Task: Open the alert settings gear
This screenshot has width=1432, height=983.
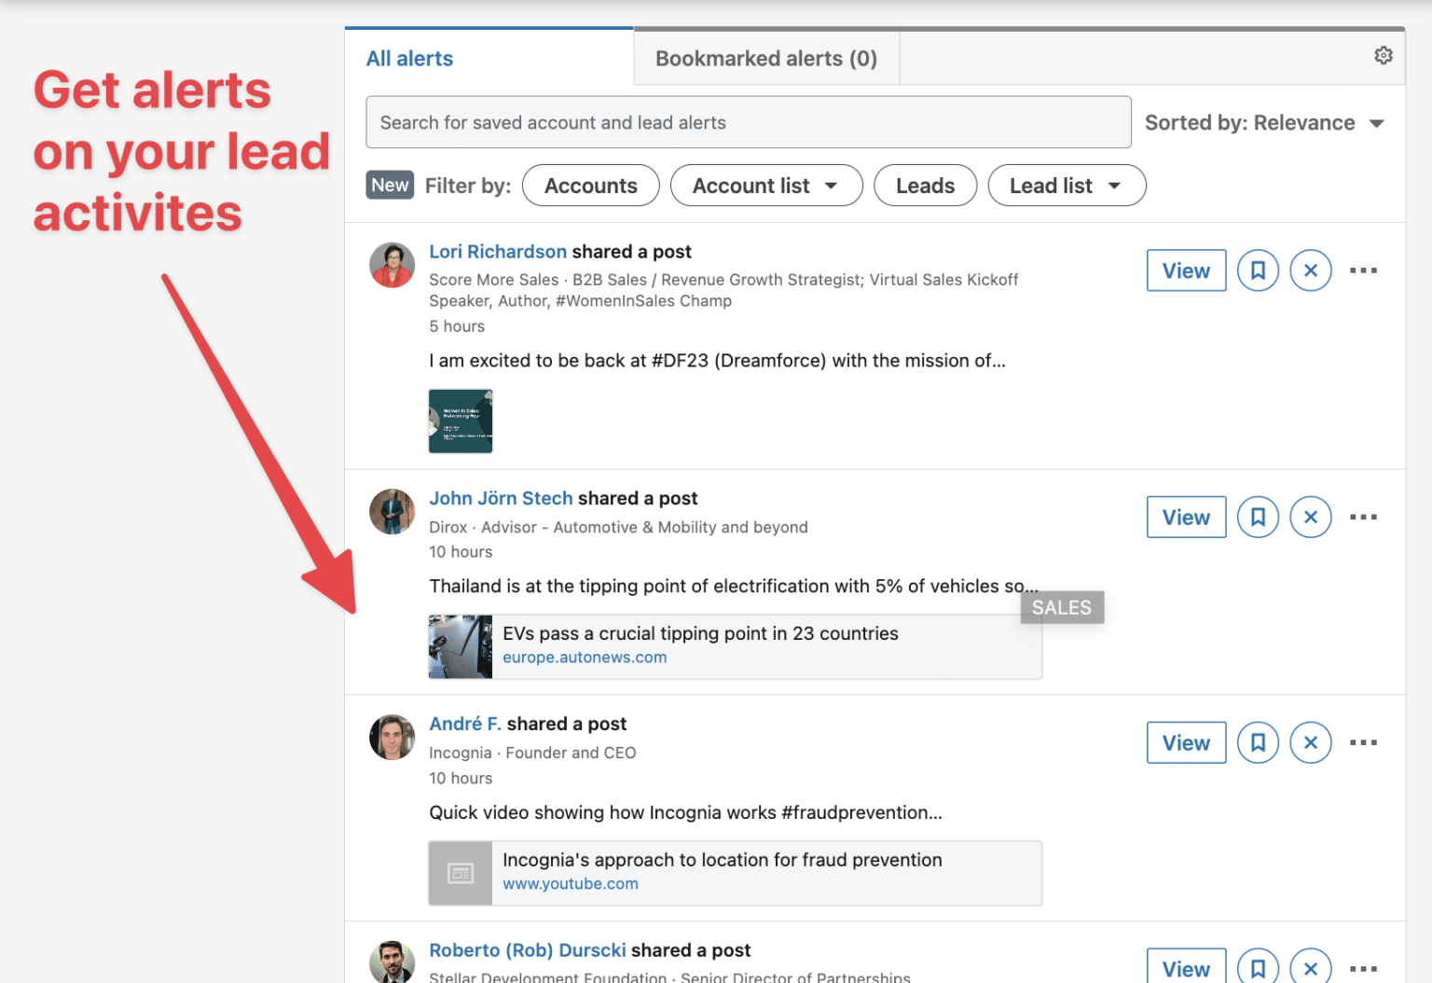Action: [x=1383, y=55]
